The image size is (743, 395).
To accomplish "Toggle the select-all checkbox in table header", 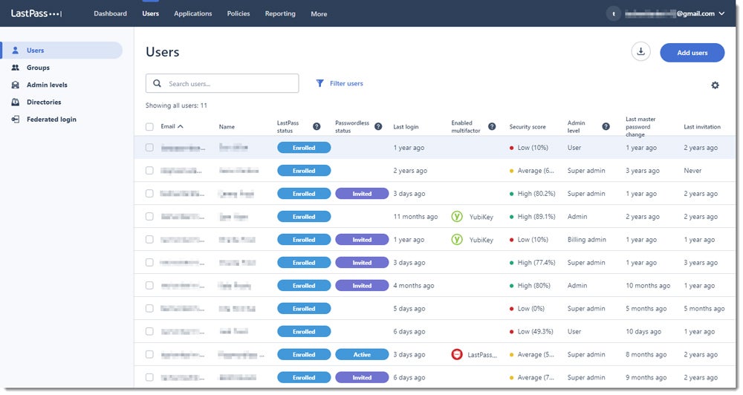I will [149, 127].
